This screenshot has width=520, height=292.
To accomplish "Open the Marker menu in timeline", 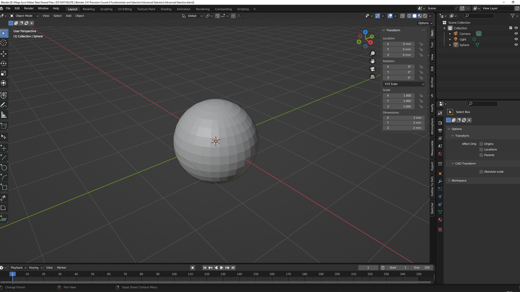I will [62, 268].
